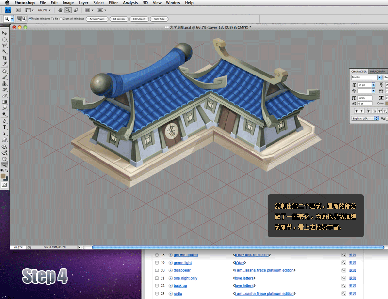Open the English: USA language dropdown

365,118
